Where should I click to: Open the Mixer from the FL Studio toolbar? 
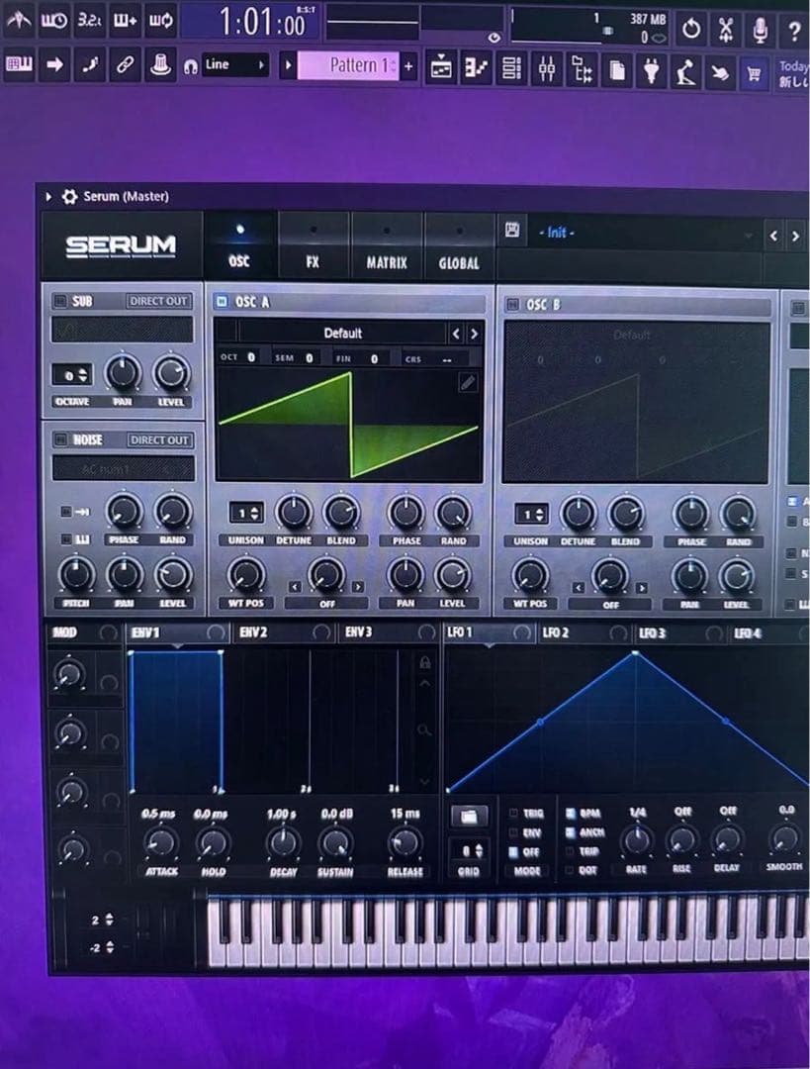(549, 69)
